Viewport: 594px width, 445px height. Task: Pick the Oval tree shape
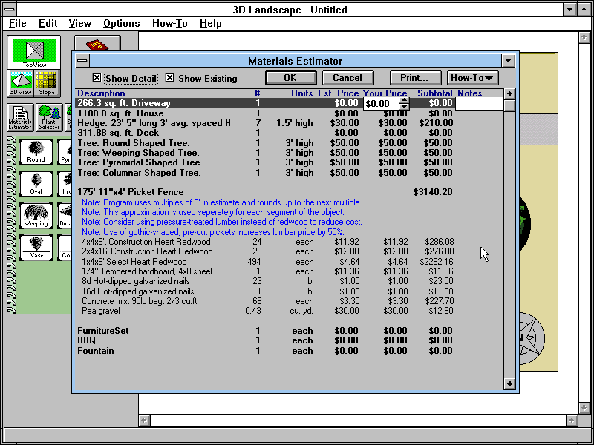[x=36, y=182]
